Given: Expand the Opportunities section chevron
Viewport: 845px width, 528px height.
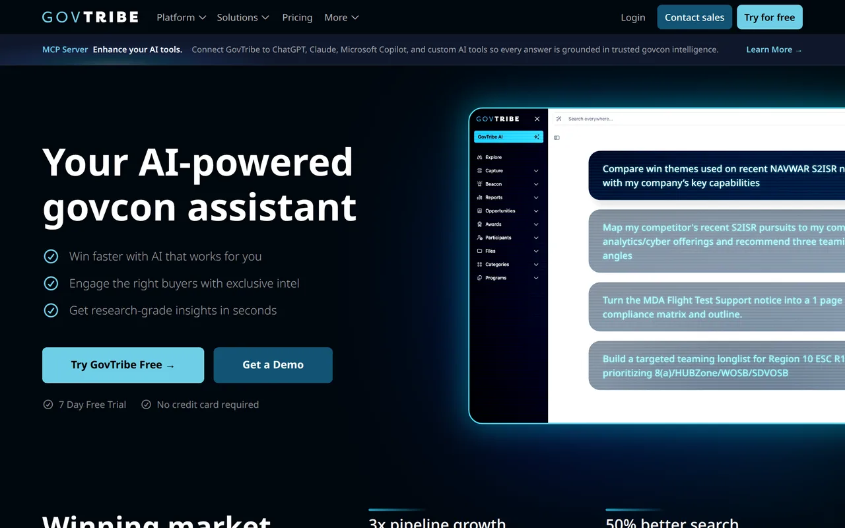Looking at the screenshot, I should (x=536, y=211).
